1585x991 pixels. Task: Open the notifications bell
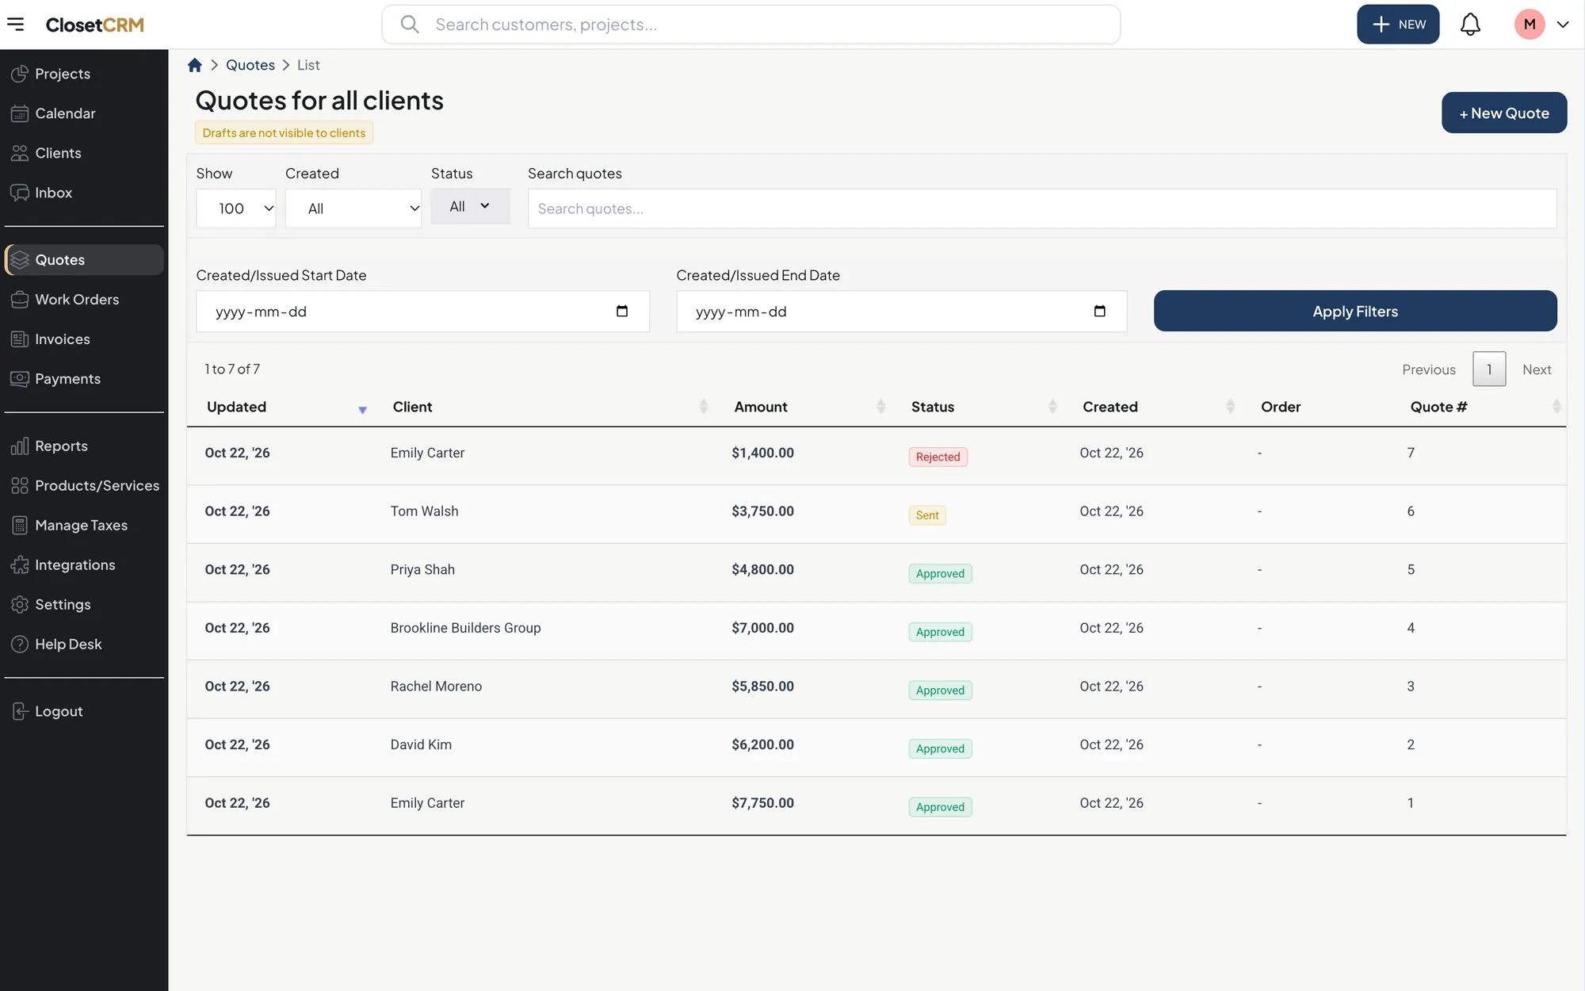(x=1470, y=24)
